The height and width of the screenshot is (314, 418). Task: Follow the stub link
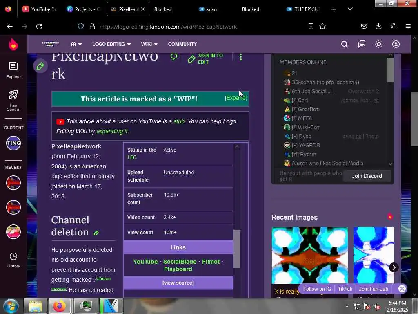pyautogui.click(x=179, y=121)
